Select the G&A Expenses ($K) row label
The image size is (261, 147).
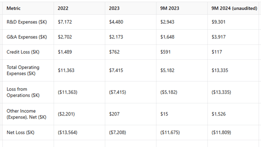tap(27, 37)
